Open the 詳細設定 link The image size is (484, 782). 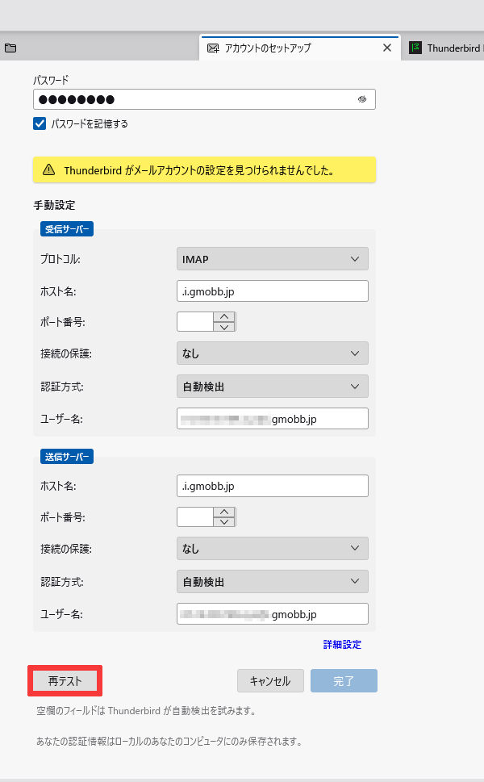tap(342, 645)
